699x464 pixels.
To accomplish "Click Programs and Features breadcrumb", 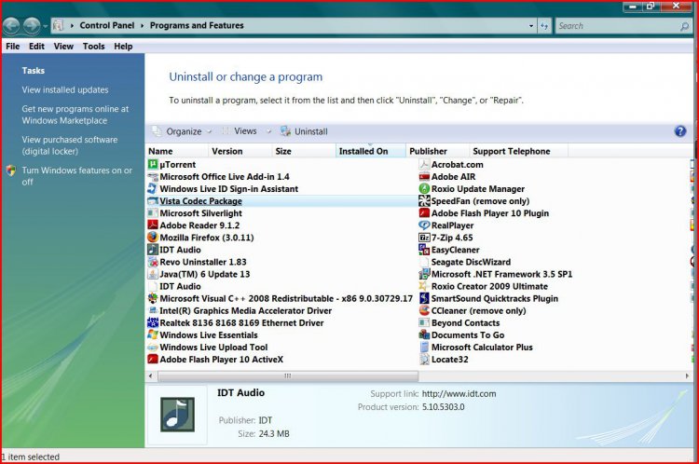I will tap(197, 25).
